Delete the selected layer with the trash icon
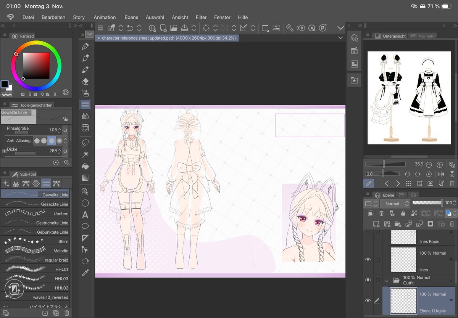 pos(452,224)
